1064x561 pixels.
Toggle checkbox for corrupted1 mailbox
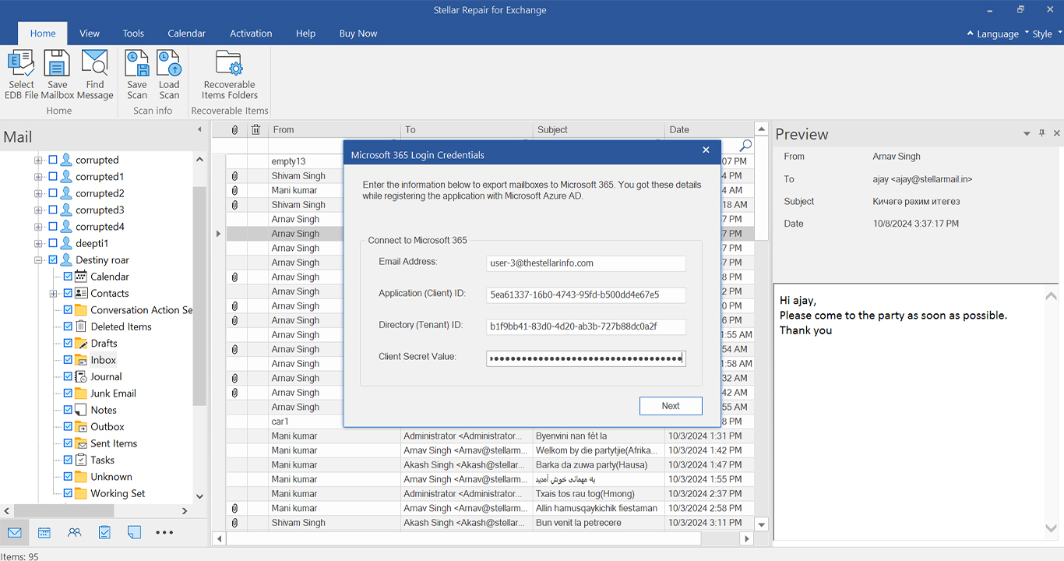[53, 177]
